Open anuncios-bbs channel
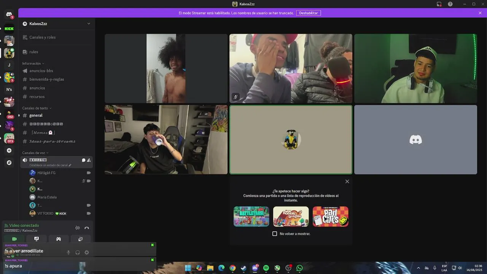 click(56, 71)
